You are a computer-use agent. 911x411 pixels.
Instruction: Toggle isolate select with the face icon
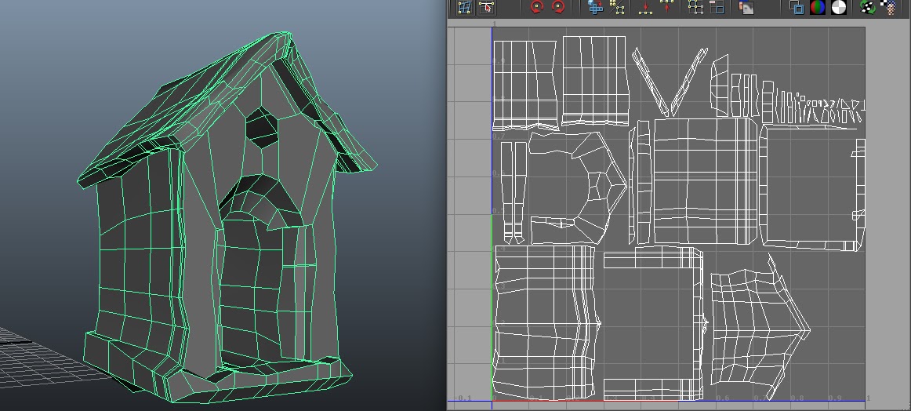click(x=746, y=7)
